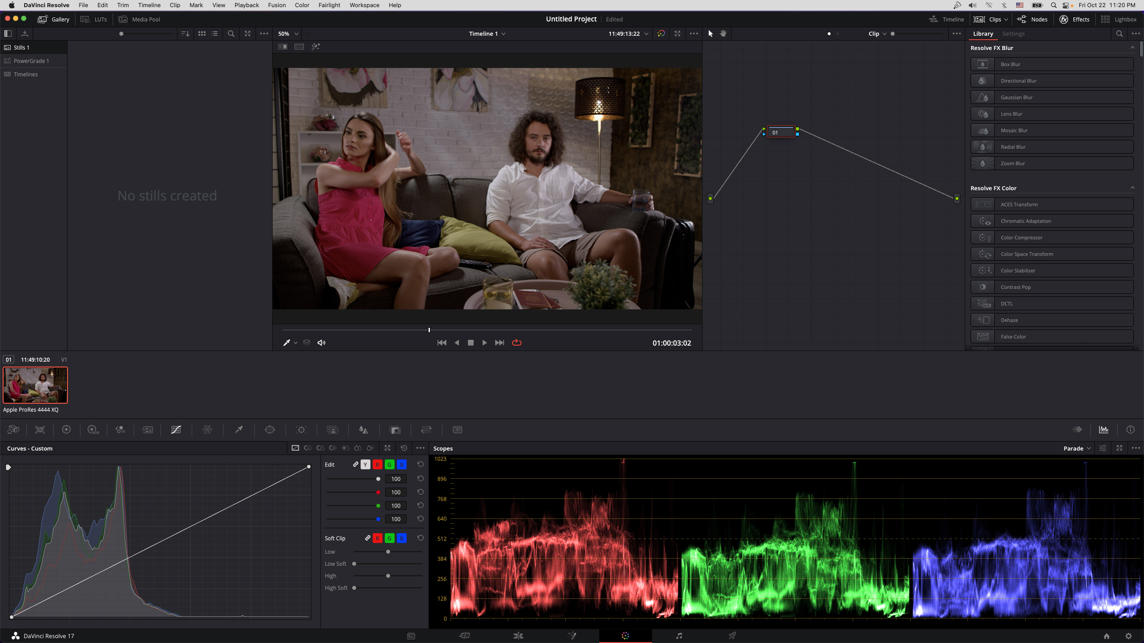Open the Lightbox view

tap(1119, 19)
